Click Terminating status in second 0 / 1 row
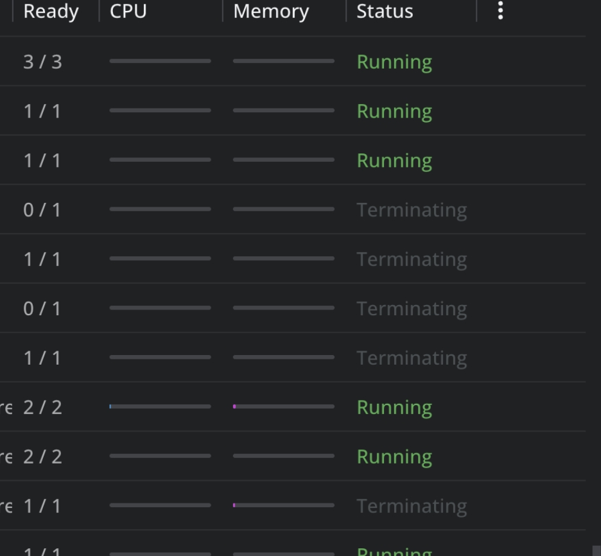The width and height of the screenshot is (601, 556). (x=412, y=309)
